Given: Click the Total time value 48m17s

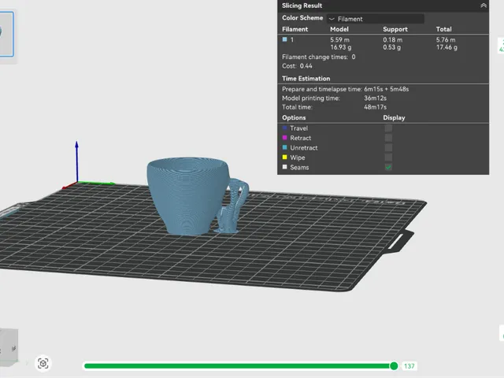Looking at the screenshot, I should coord(375,107).
